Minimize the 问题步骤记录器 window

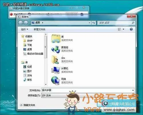(71, 8)
